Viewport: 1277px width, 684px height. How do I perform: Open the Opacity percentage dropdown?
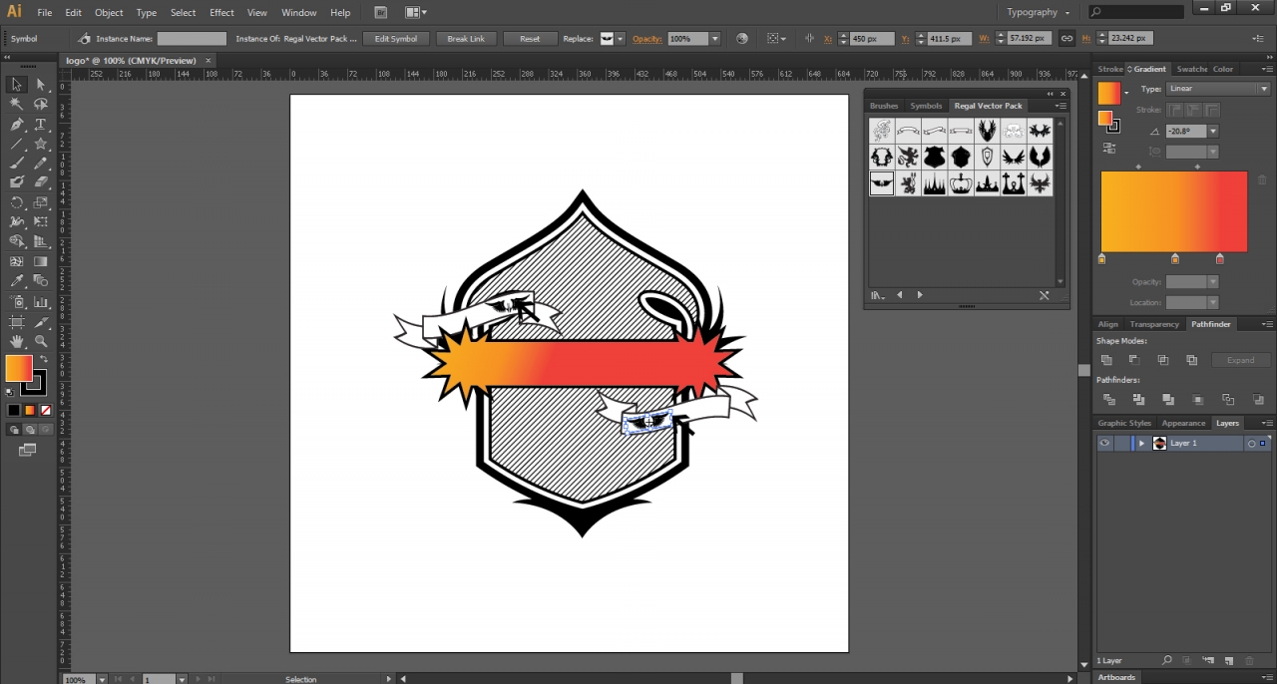tap(714, 39)
